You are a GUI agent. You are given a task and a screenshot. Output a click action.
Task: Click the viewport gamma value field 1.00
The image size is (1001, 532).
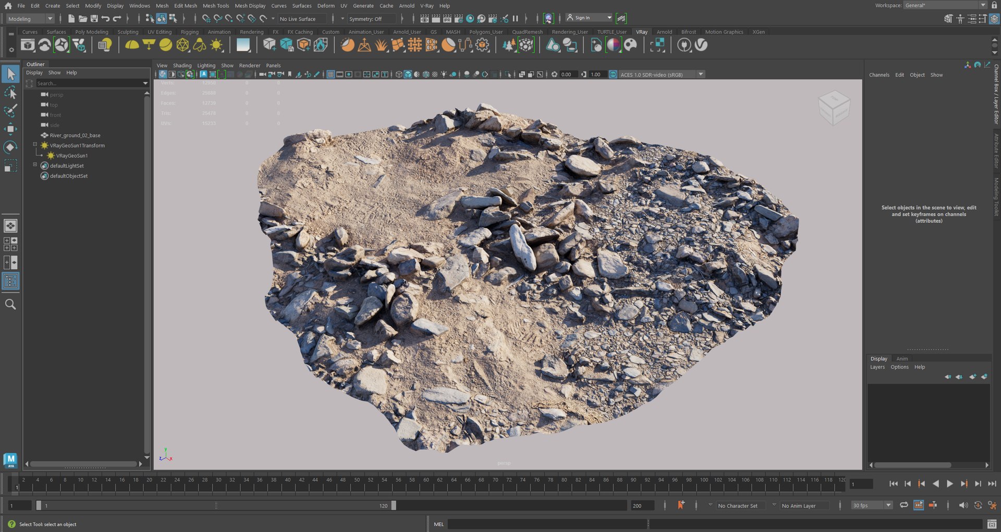pyautogui.click(x=597, y=74)
